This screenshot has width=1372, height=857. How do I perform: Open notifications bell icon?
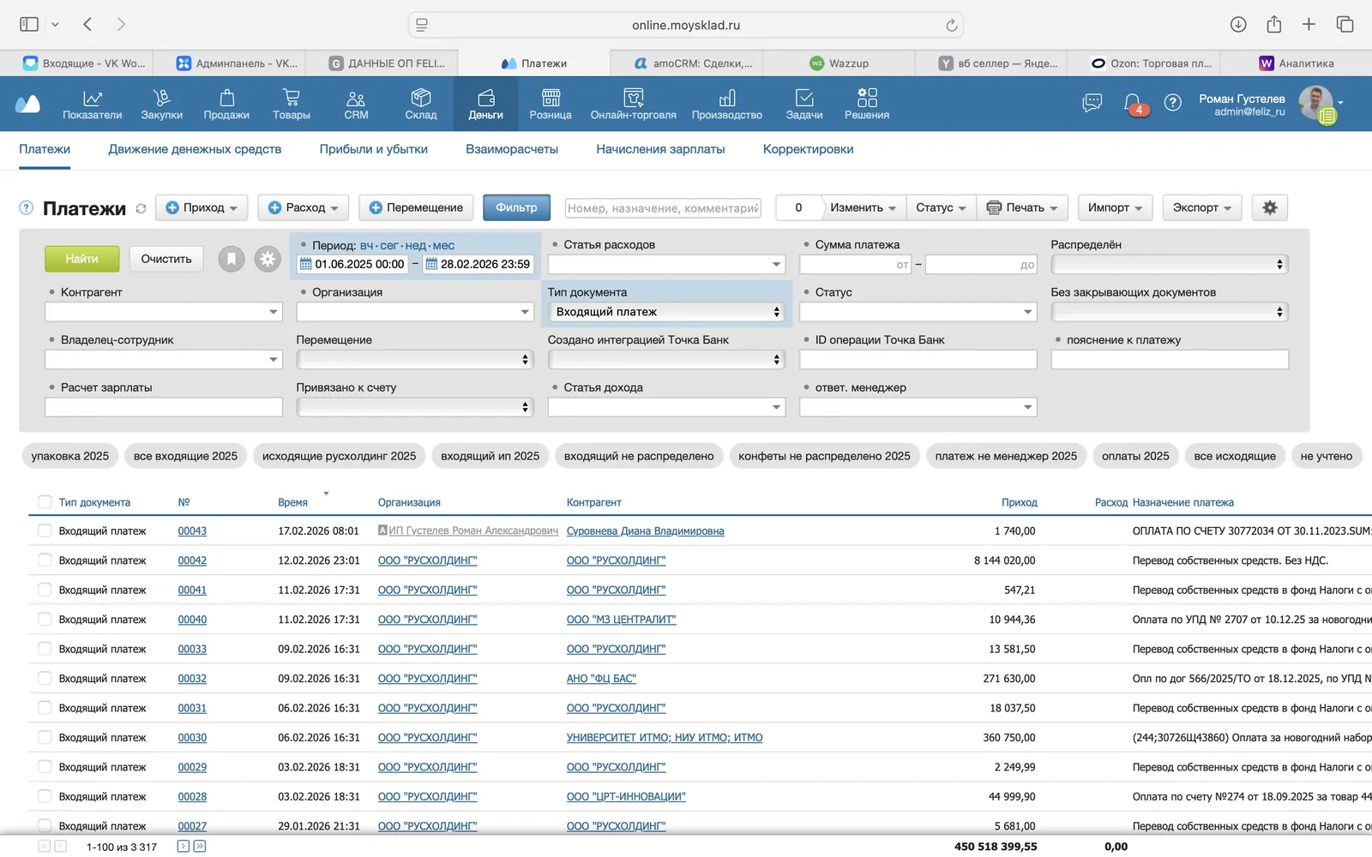click(x=1133, y=103)
